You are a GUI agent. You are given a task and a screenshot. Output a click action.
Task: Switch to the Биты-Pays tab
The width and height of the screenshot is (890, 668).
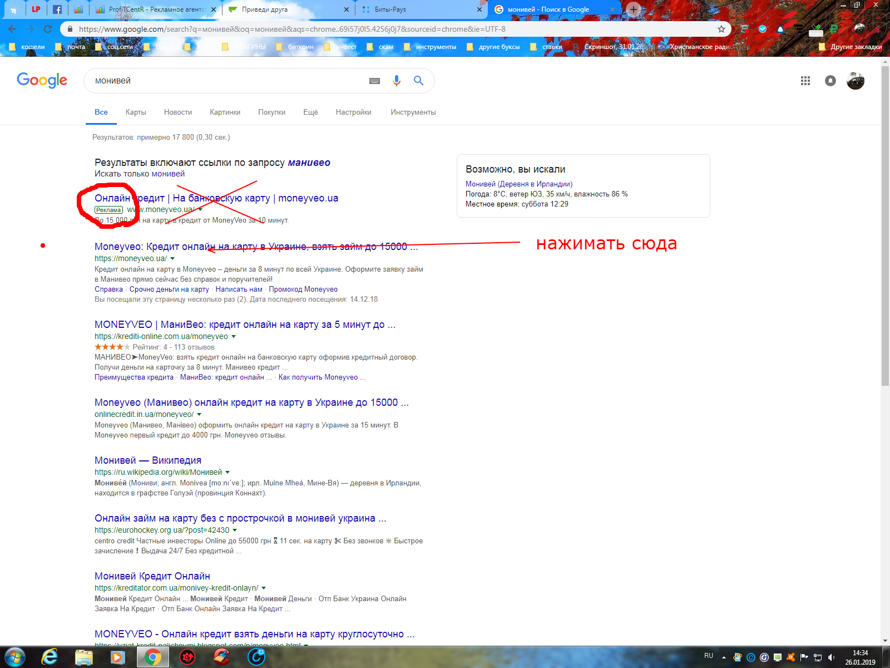pyautogui.click(x=422, y=9)
